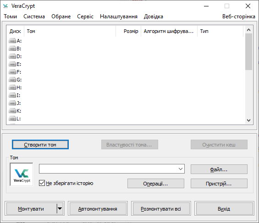Select the E: drive icon
This screenshot has width=259, height=223.
click(x=12, y=64)
